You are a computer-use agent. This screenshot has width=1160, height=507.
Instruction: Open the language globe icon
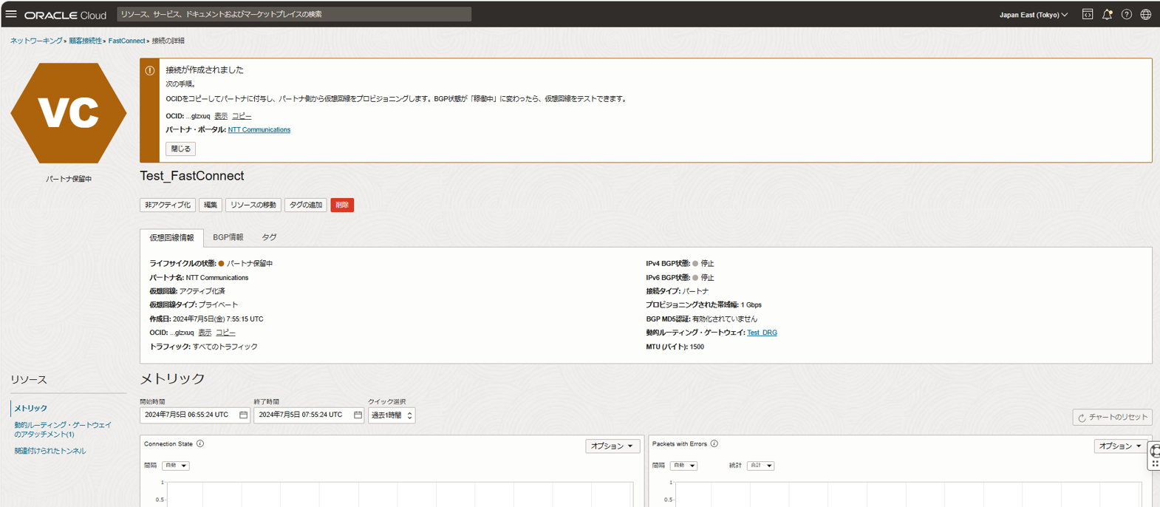pos(1145,14)
